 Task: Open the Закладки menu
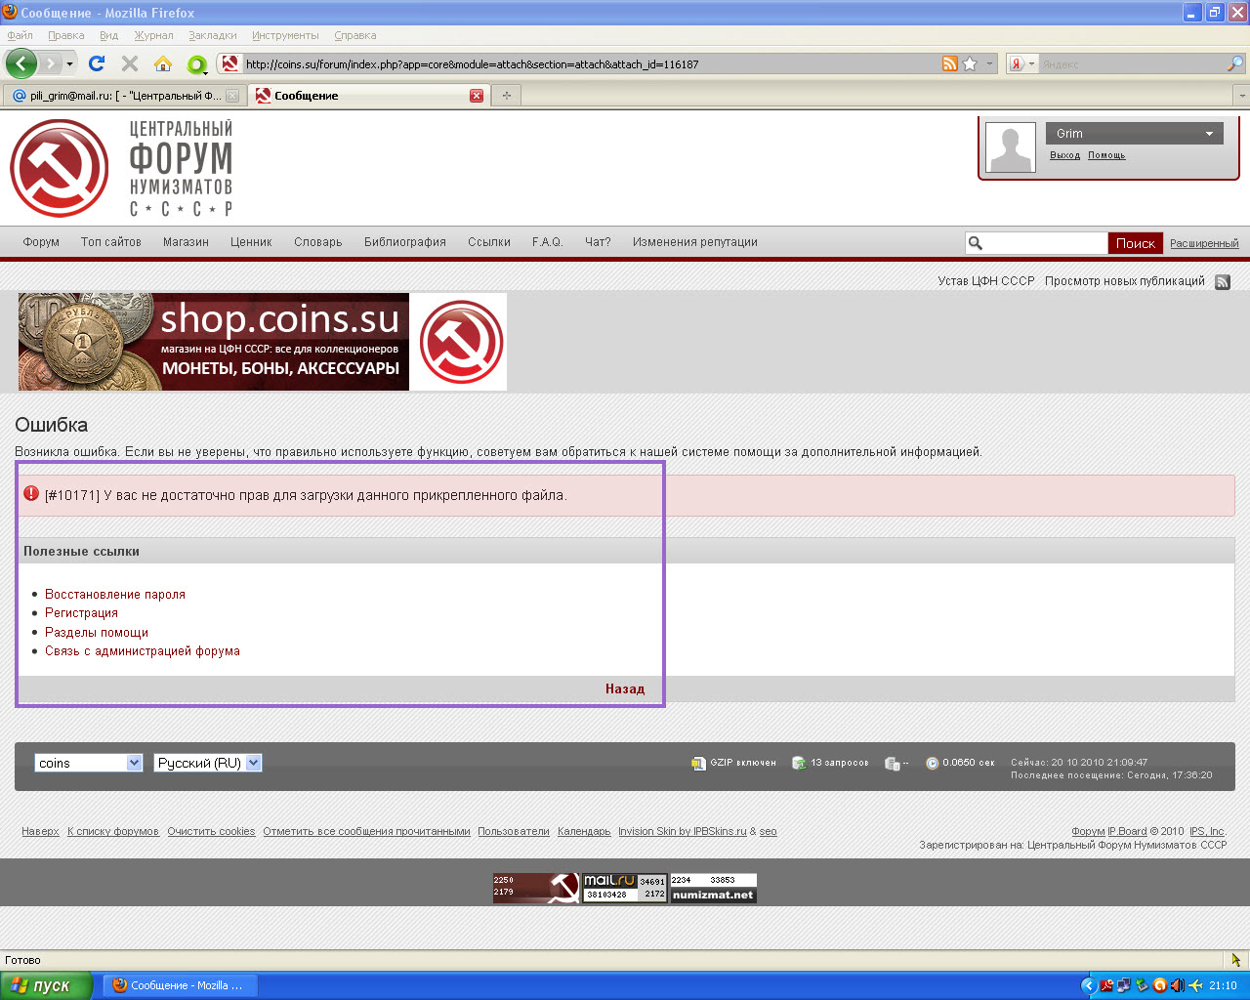click(213, 35)
